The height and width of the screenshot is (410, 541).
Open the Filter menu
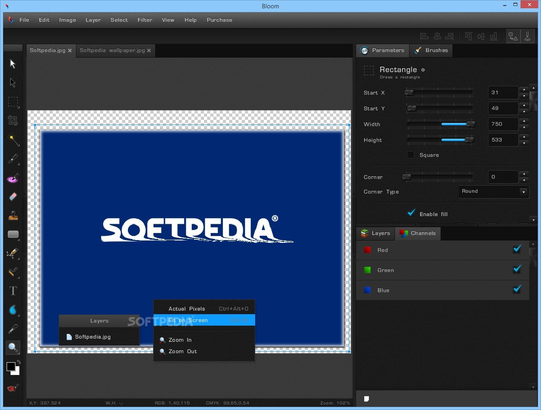(145, 20)
